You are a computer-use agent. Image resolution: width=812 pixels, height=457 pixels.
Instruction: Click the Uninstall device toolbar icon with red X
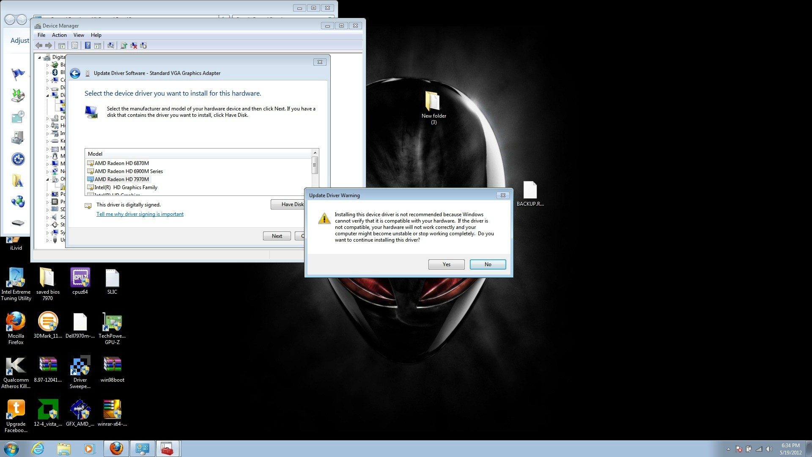134,46
